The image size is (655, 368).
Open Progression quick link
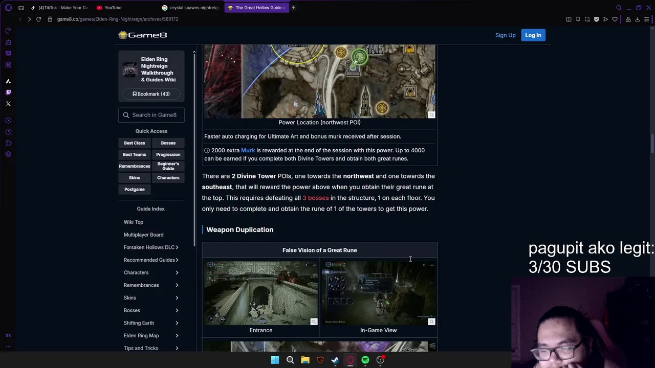coord(168,154)
